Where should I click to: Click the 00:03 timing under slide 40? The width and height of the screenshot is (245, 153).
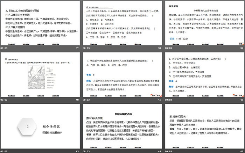coord(4,100)
